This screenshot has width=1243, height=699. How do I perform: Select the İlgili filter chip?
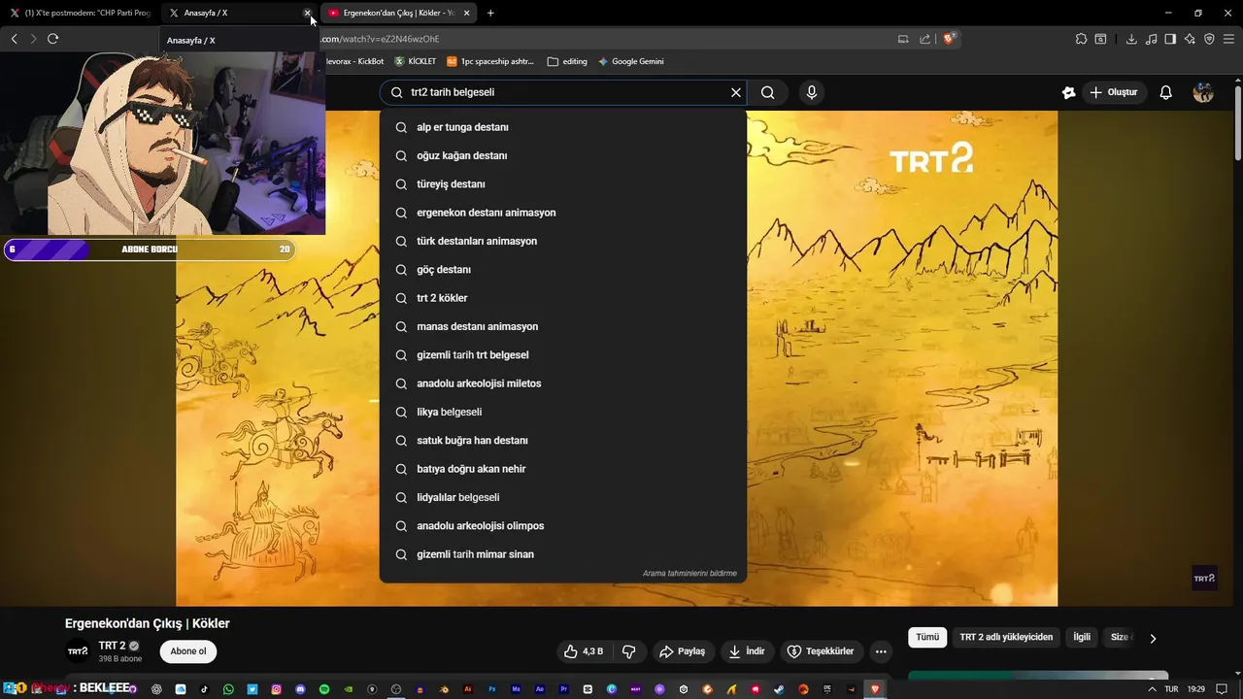point(1082,637)
